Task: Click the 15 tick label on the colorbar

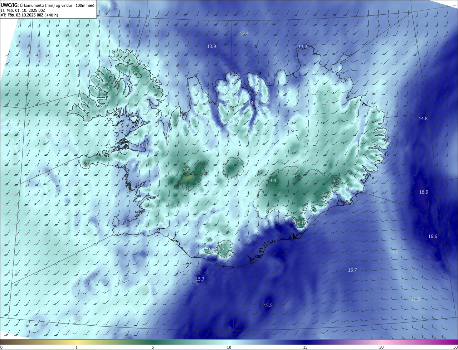Action: point(305,347)
